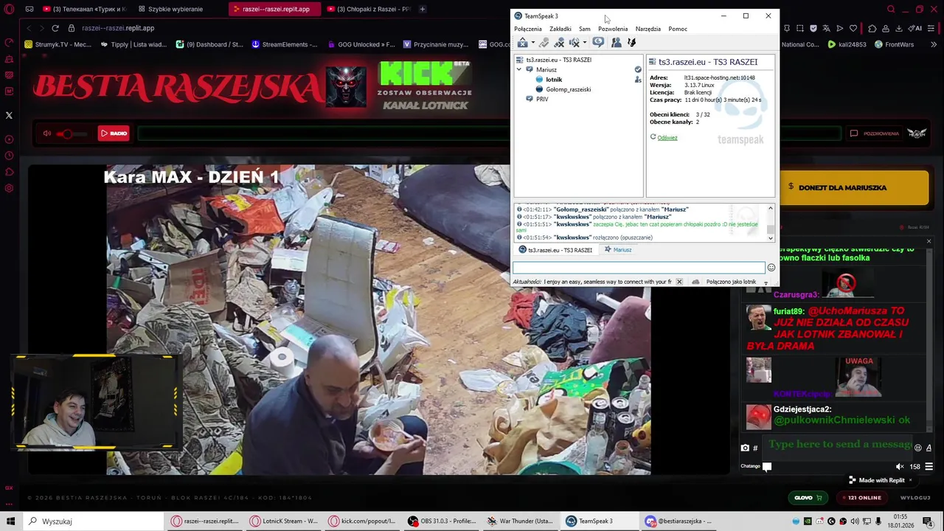Open the emoji smiley picker in TeamSpeak chat
The height and width of the screenshot is (531, 944).
(771, 268)
